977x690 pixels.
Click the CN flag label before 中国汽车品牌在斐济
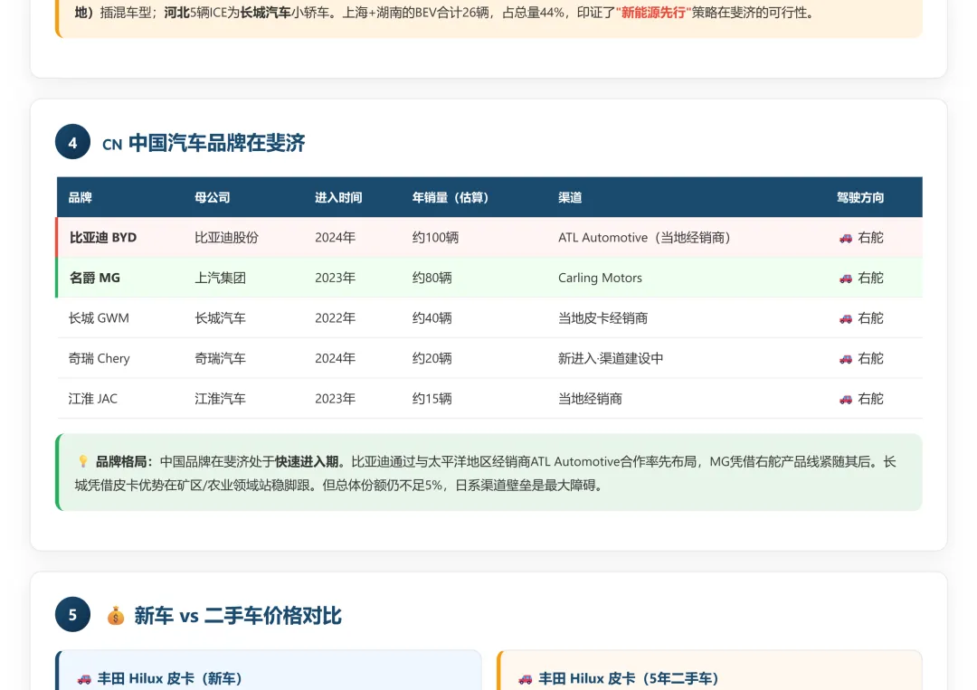[x=112, y=145]
